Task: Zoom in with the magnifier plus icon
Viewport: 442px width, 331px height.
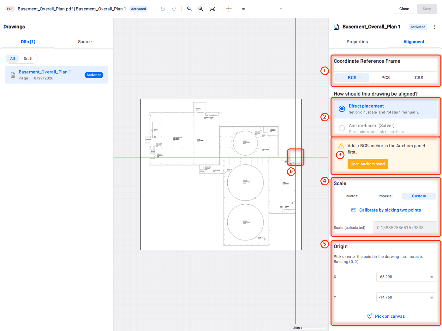Action: click(x=201, y=9)
